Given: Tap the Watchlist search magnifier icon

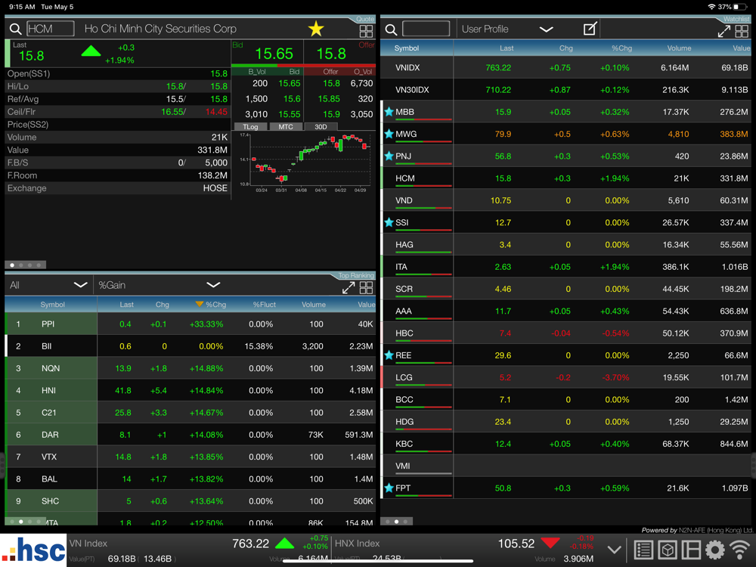Looking at the screenshot, I should click(391, 30).
